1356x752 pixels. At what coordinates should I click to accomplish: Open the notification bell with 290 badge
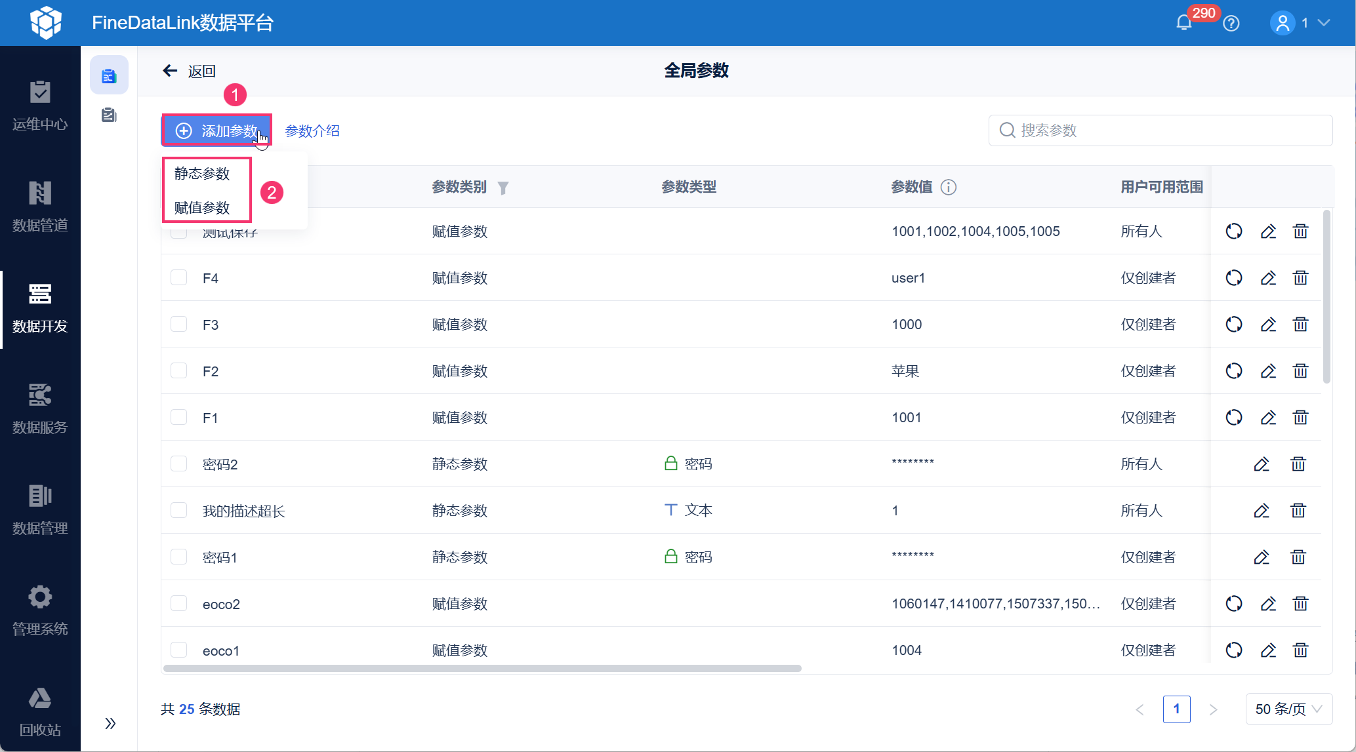point(1184,23)
